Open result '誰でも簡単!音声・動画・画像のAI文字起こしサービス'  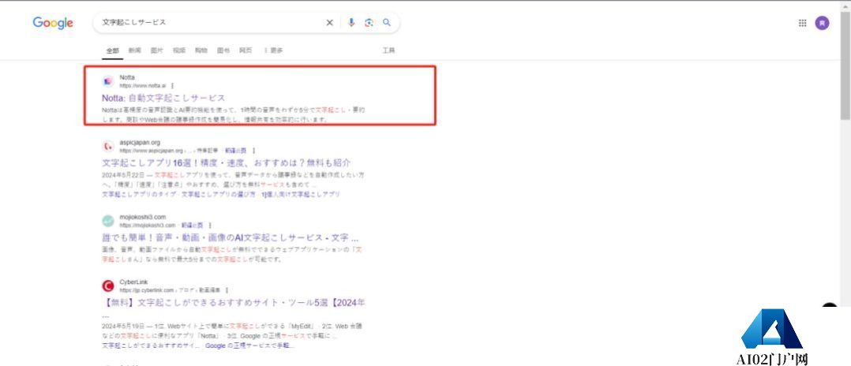tap(231, 238)
